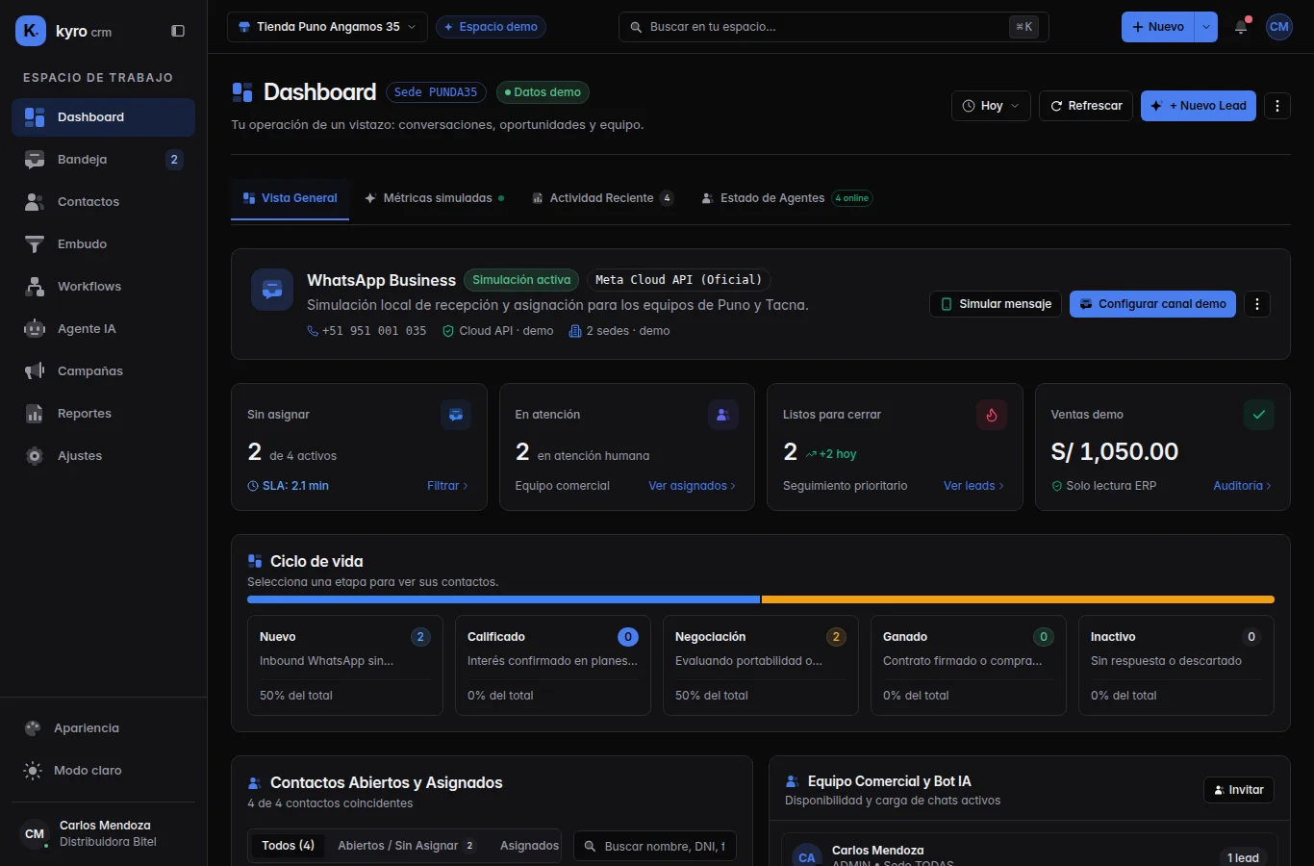Select Abiertos / Sin Asignar filter
The width and height of the screenshot is (1314, 866).
coord(406,846)
